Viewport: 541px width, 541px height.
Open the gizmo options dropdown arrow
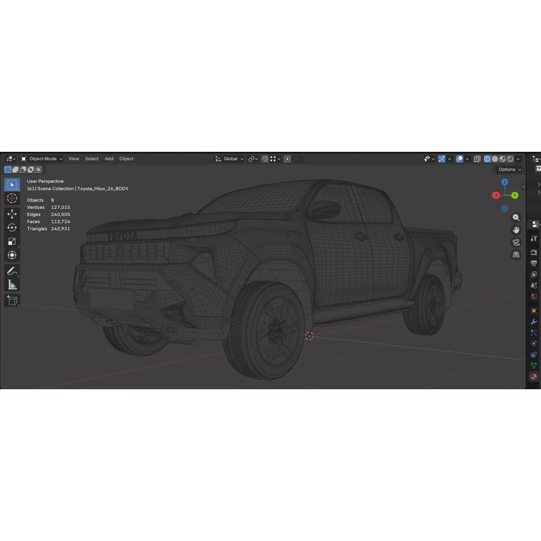(449, 159)
